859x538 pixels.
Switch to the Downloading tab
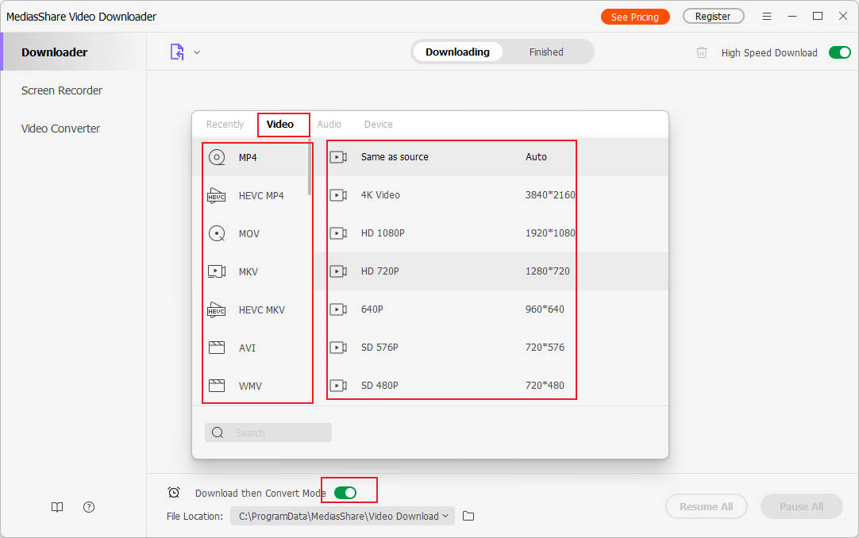457,52
